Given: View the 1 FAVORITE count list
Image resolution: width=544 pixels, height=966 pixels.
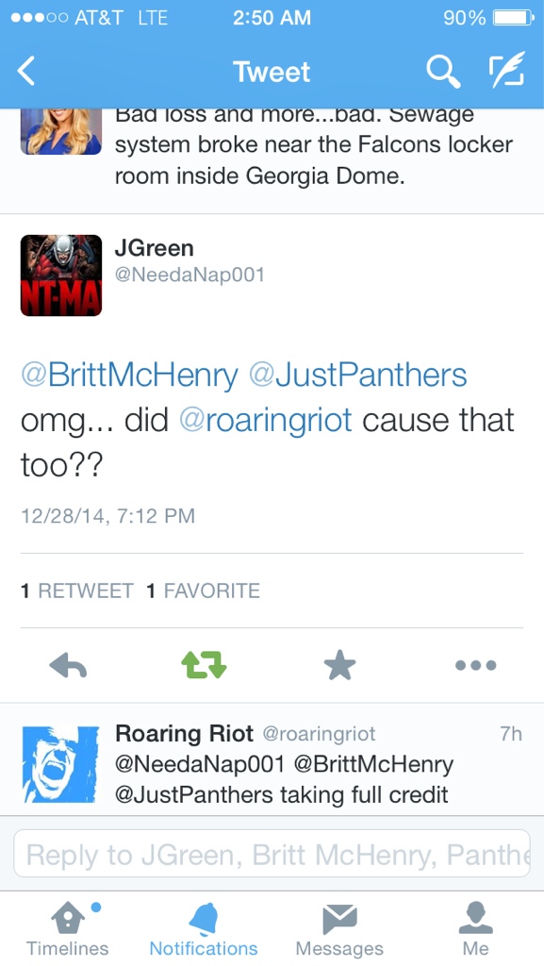Looking at the screenshot, I should [x=203, y=591].
